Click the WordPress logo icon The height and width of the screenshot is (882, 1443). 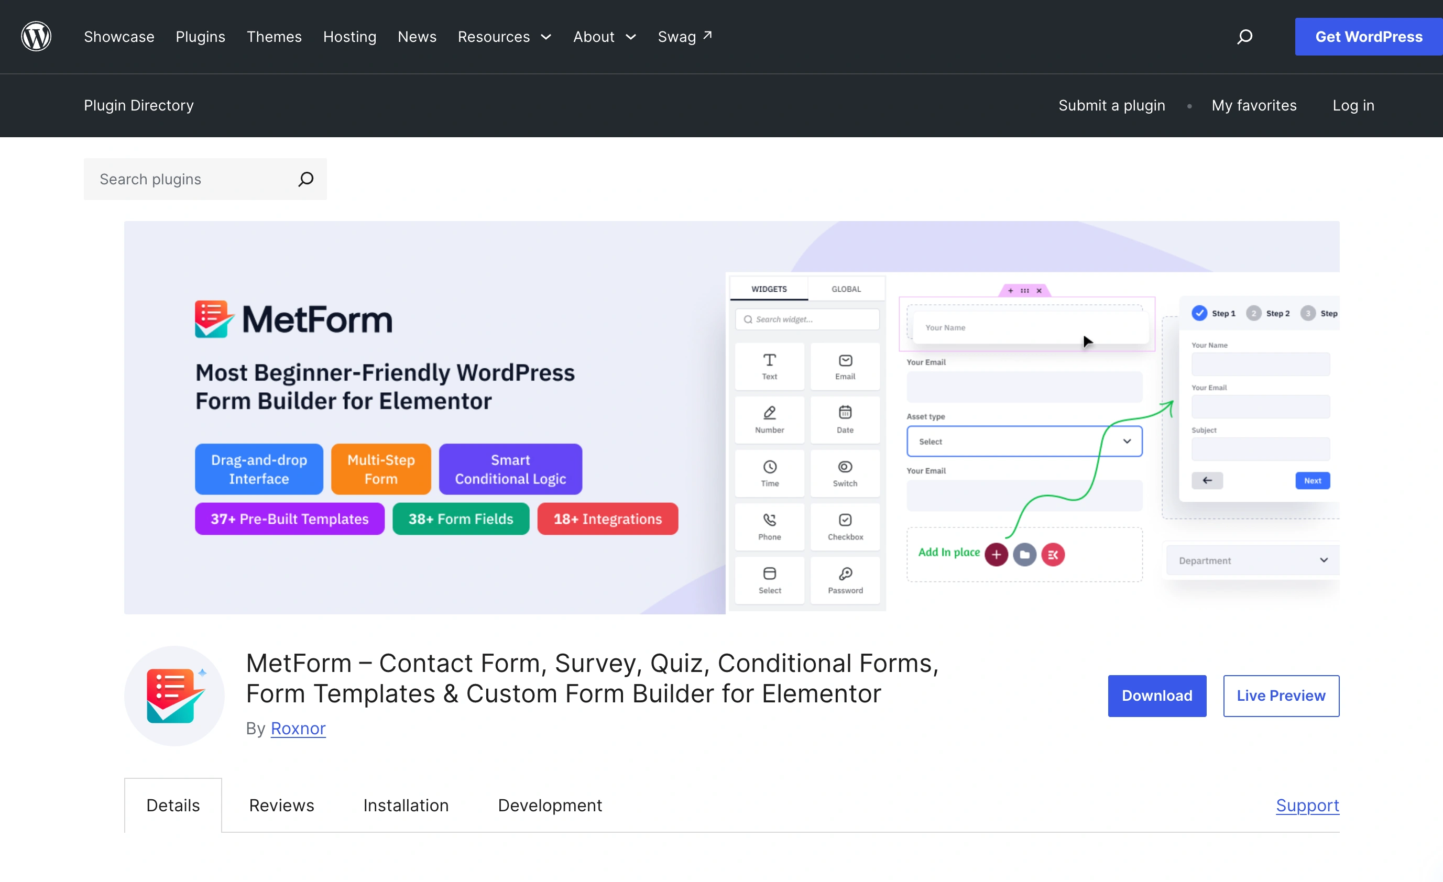tap(36, 36)
